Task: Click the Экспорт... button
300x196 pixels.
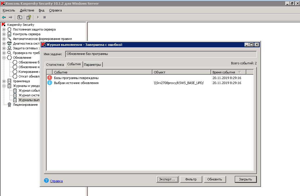Action: click(167, 179)
